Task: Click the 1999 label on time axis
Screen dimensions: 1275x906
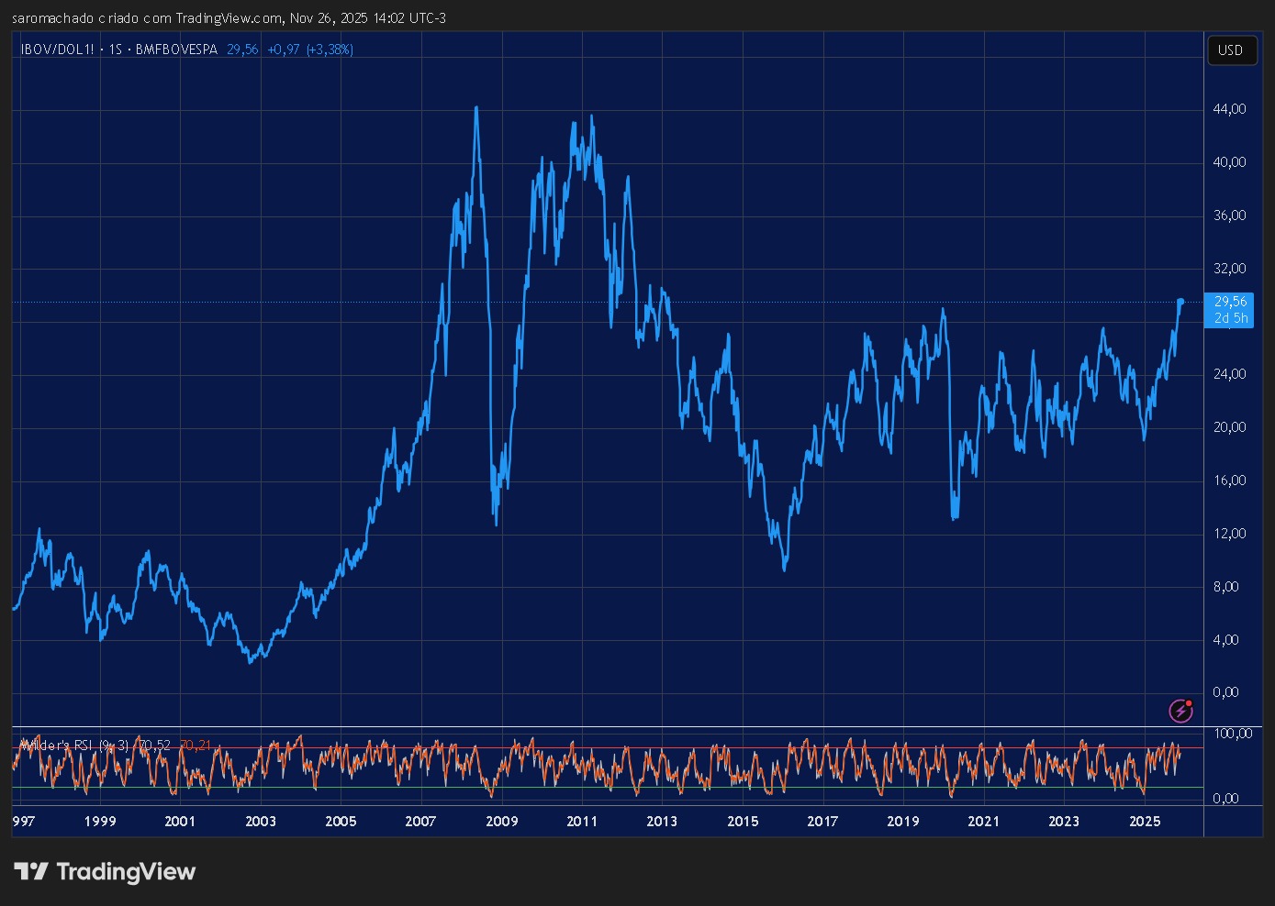Action: pyautogui.click(x=100, y=821)
